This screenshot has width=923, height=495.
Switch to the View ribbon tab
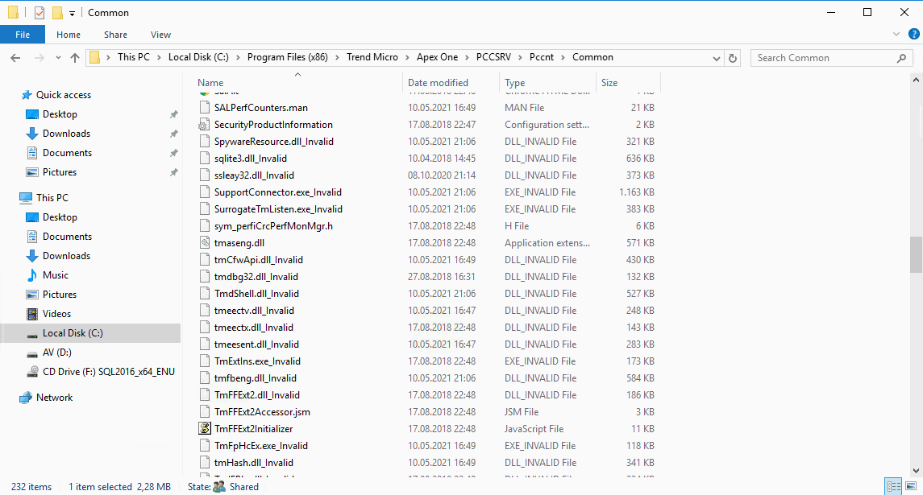click(x=160, y=35)
